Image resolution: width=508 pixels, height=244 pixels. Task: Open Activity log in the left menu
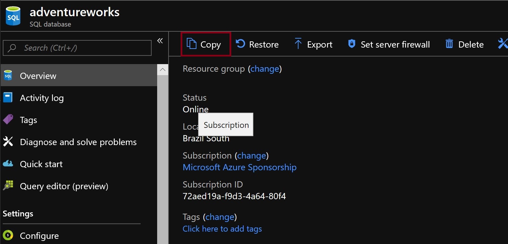(x=79, y=98)
